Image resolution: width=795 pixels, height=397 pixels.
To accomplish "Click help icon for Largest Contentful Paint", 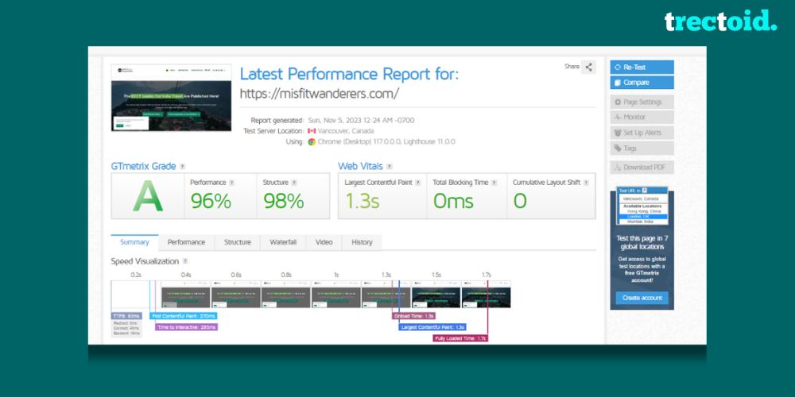I will click(418, 183).
